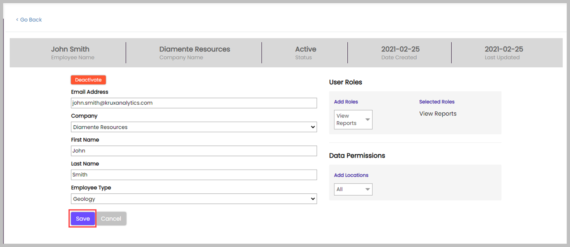
Task: Save the employee changes
Action: [83, 219]
